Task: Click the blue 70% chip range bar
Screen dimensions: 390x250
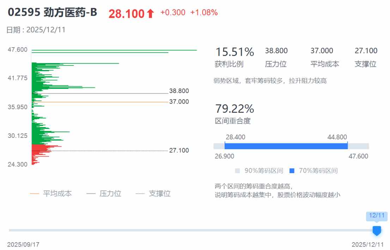Action: (286, 146)
